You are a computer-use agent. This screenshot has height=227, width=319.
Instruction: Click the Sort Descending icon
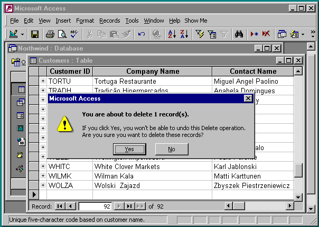tap(184, 34)
